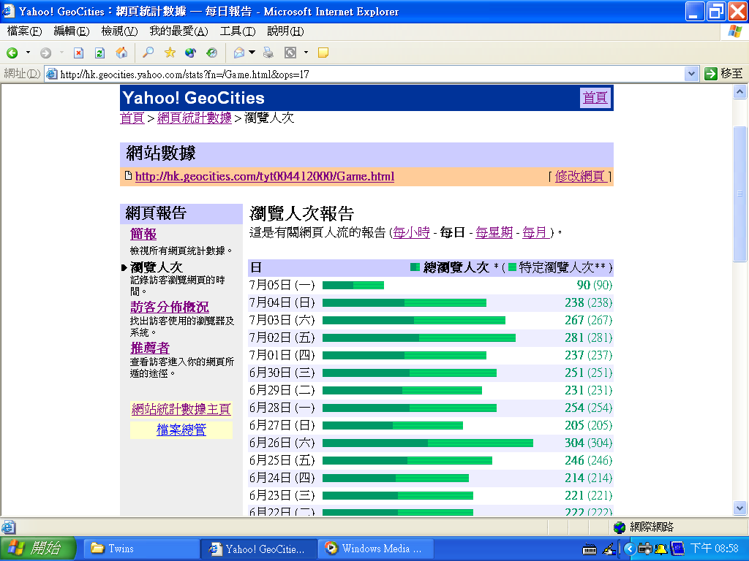
Task: Click the blue book tray icon
Action: pyautogui.click(x=677, y=549)
